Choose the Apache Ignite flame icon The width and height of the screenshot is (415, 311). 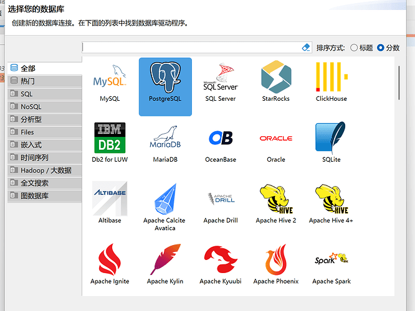tap(110, 259)
